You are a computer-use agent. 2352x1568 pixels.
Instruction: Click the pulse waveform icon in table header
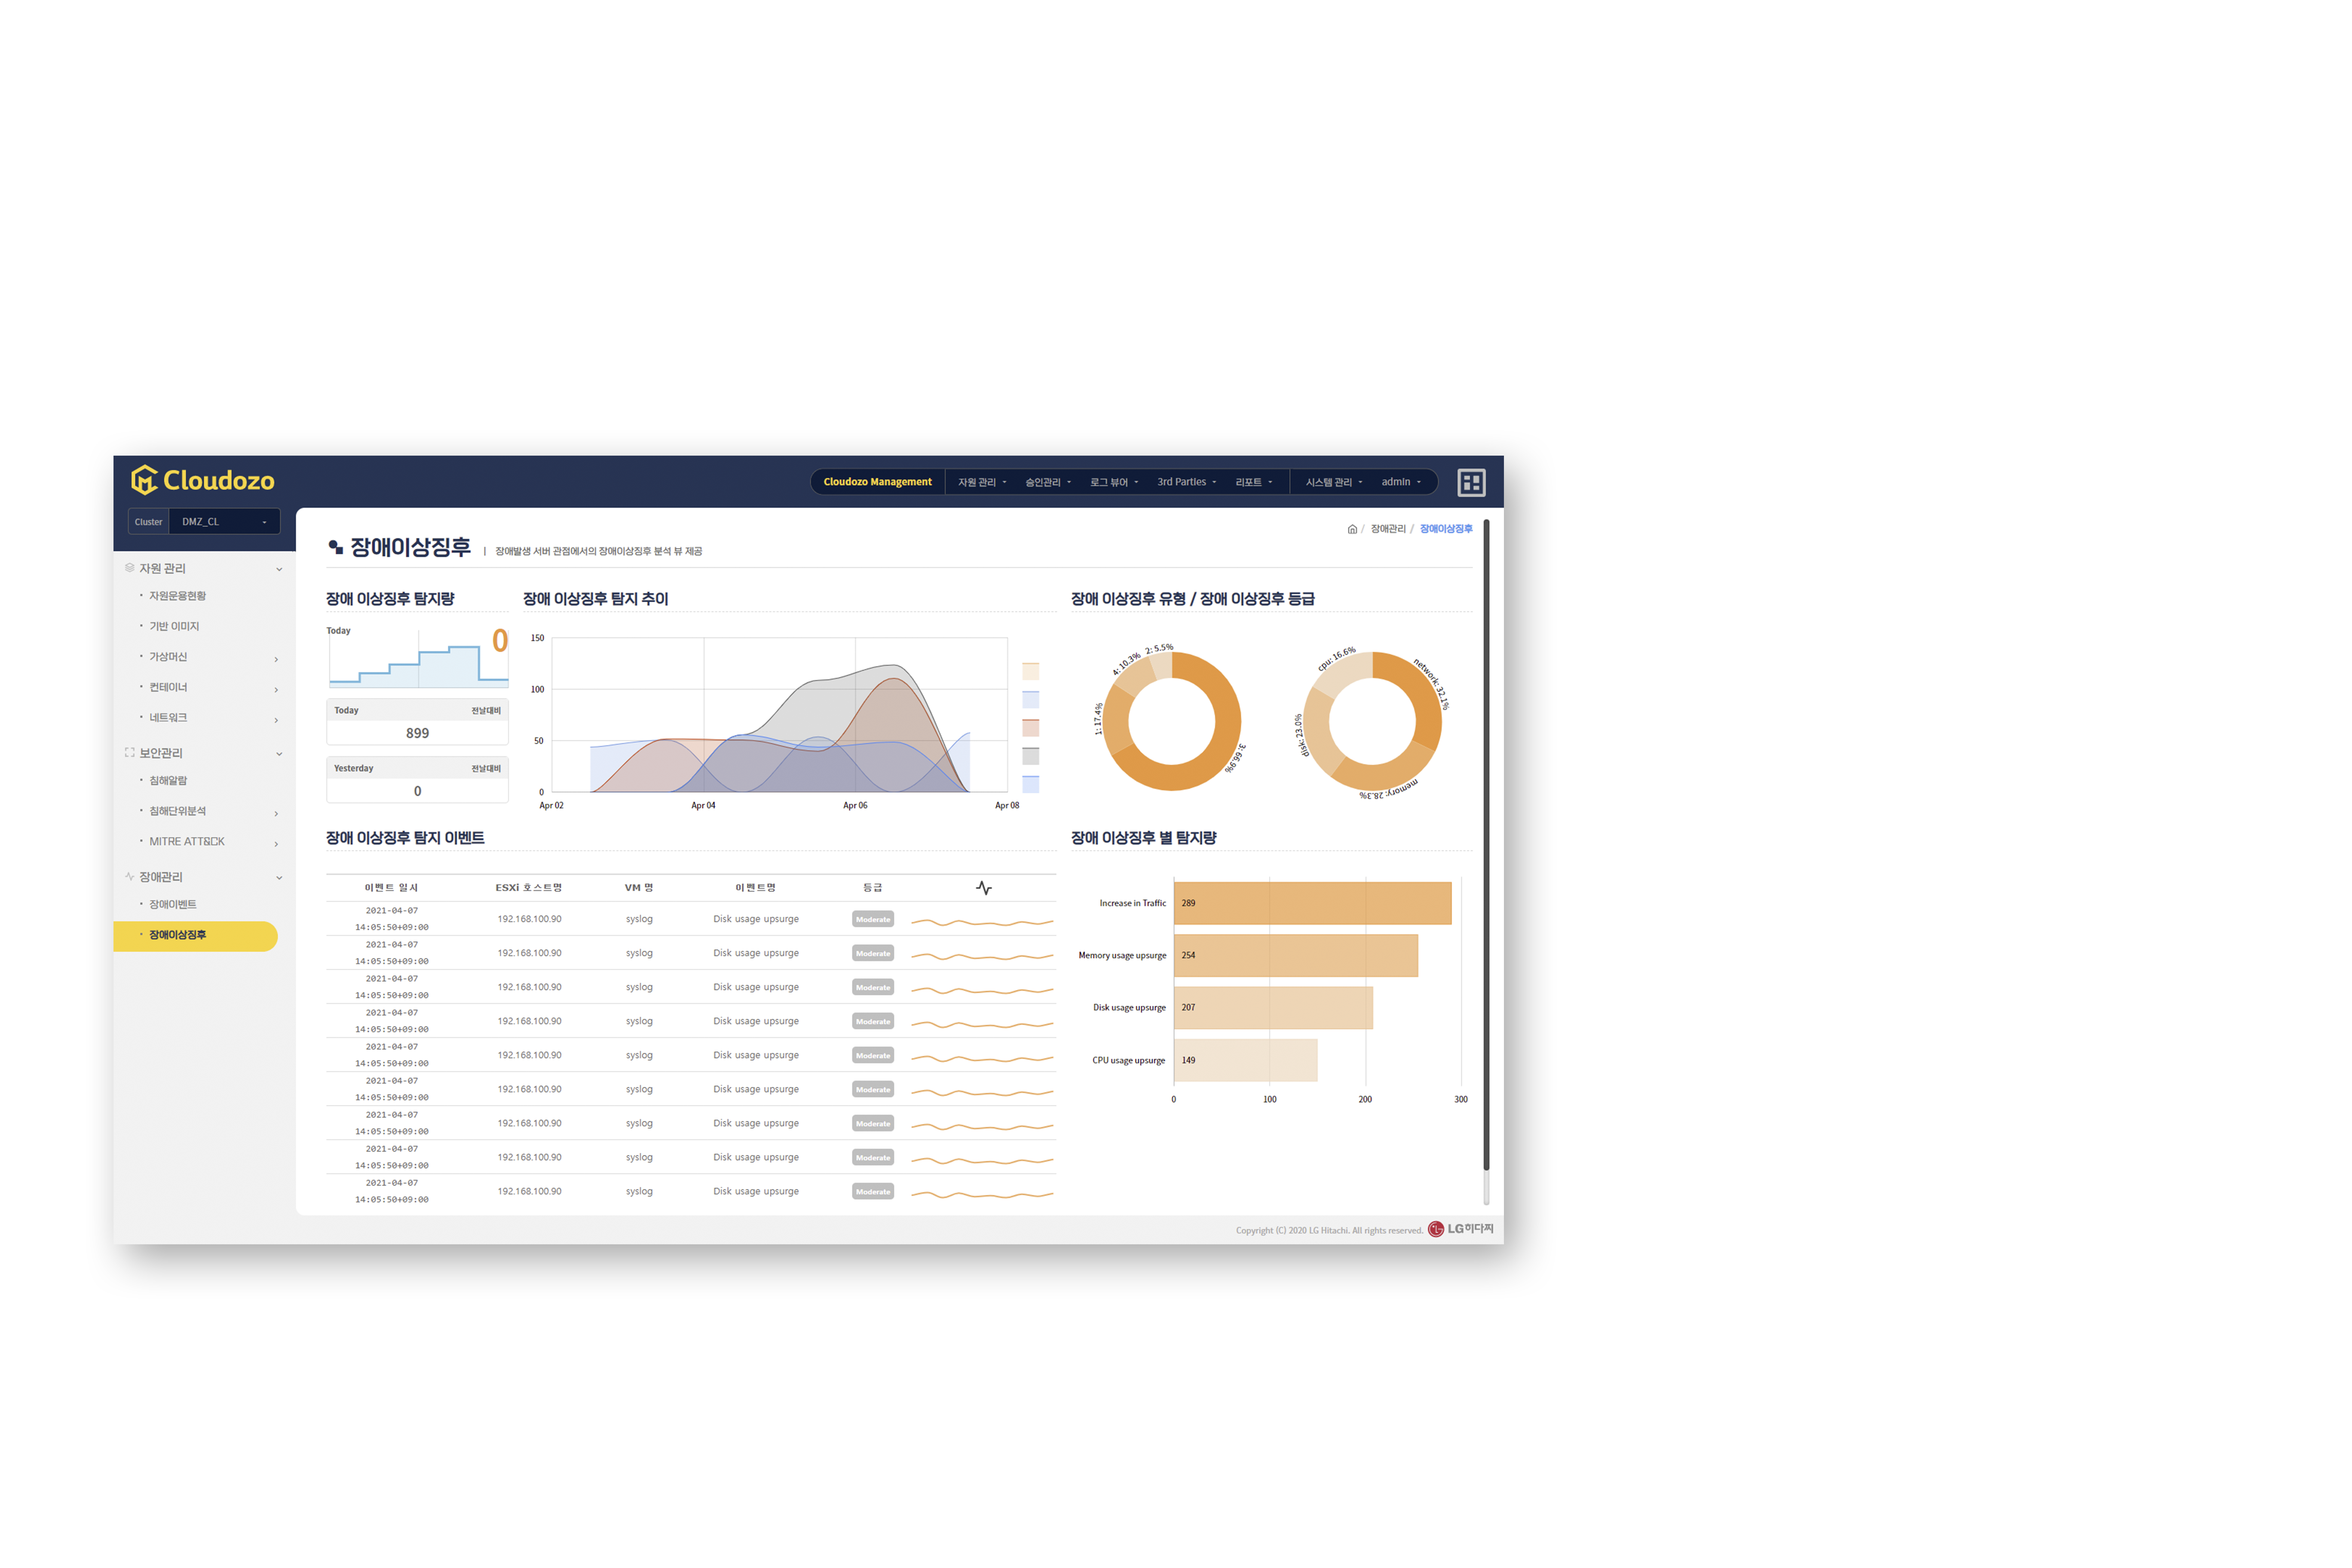984,888
